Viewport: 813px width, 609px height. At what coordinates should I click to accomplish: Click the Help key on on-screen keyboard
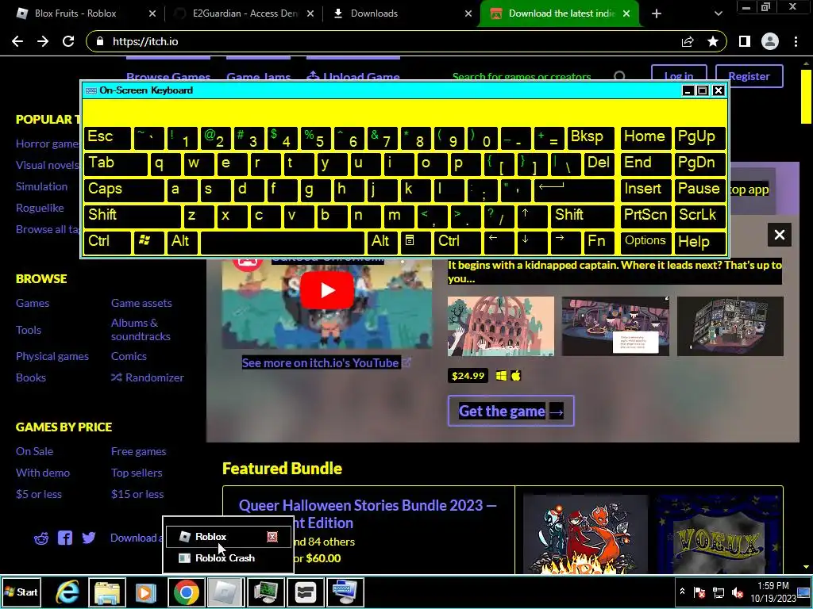tap(699, 241)
